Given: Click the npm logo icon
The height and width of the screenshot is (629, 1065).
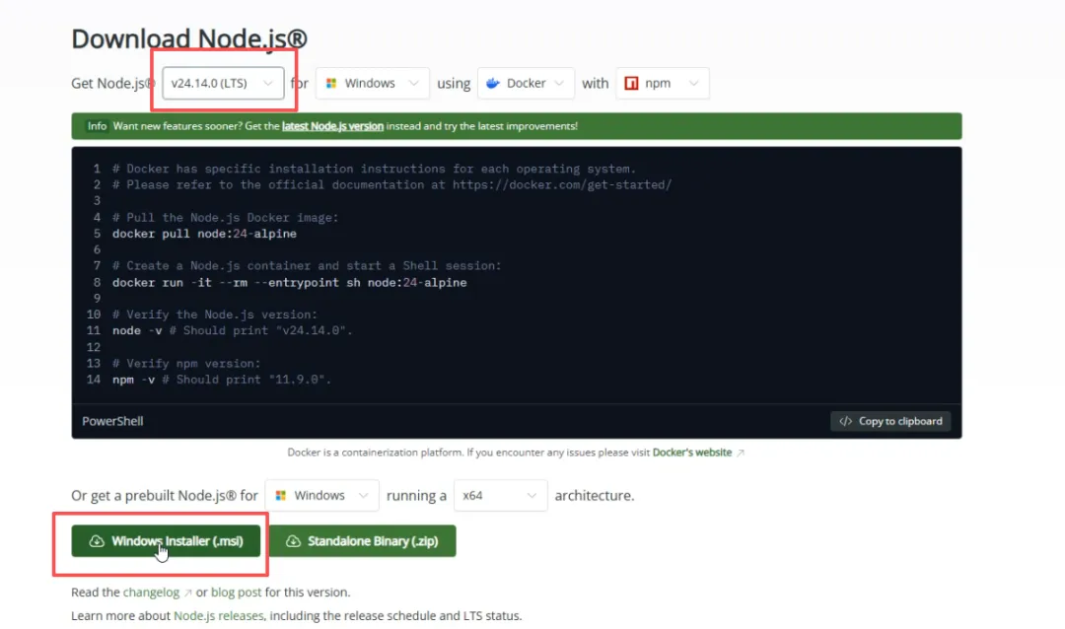Looking at the screenshot, I should 632,83.
